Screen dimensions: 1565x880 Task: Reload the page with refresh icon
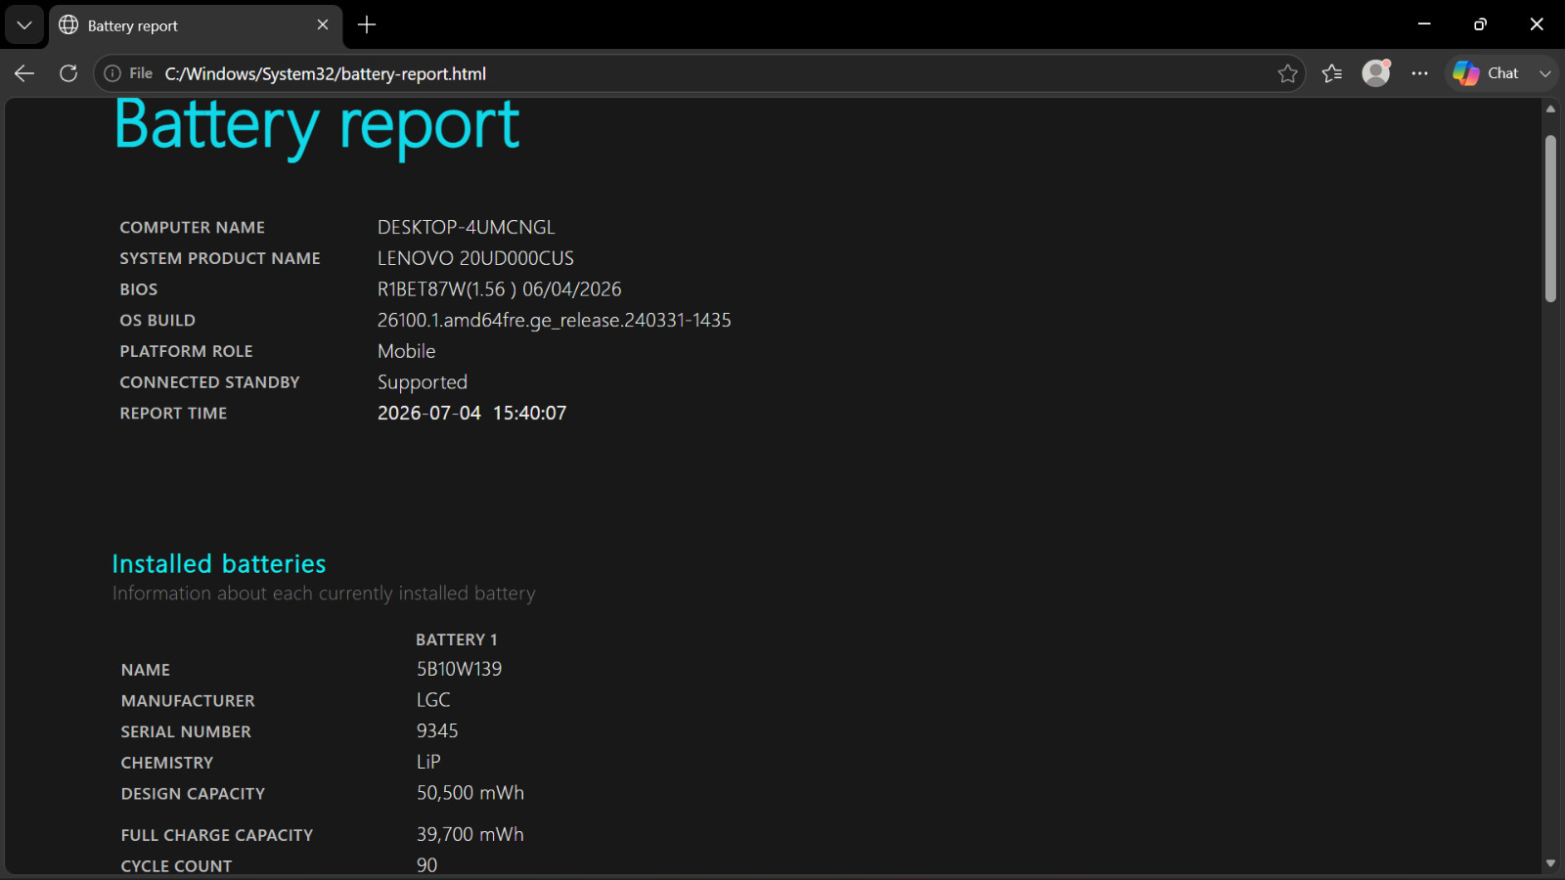[68, 73]
